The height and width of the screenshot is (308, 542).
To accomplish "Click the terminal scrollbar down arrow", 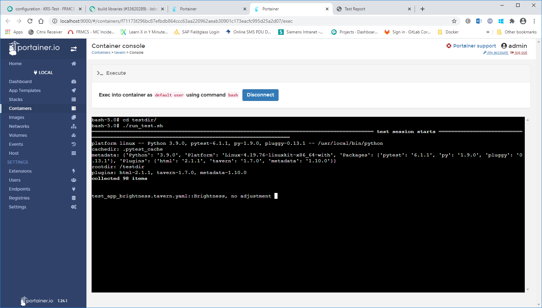I will click(528, 289).
